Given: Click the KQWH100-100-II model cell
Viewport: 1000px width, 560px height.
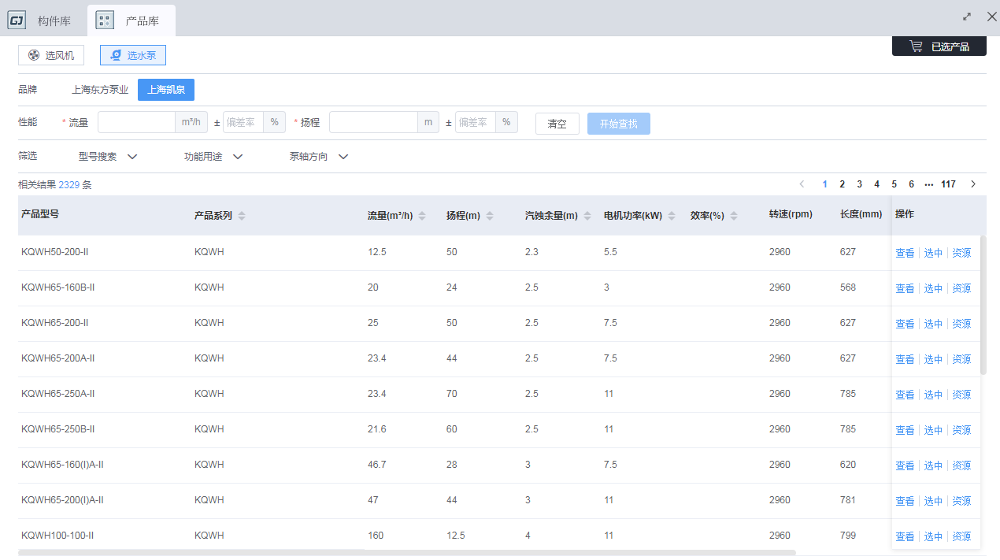Looking at the screenshot, I should pyautogui.click(x=57, y=536).
